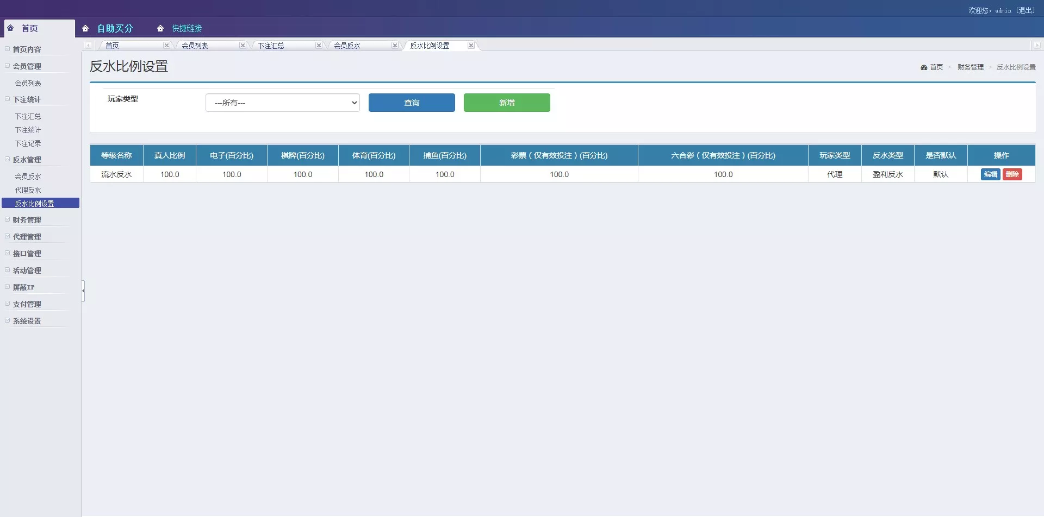1044x517 pixels.
Task: Close the 会员列表 tab
Action: point(243,46)
